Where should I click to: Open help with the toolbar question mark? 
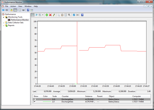click(x=82, y=15)
